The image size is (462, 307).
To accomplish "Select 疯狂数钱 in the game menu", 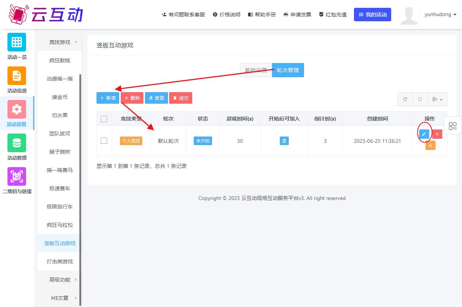I will [60, 60].
